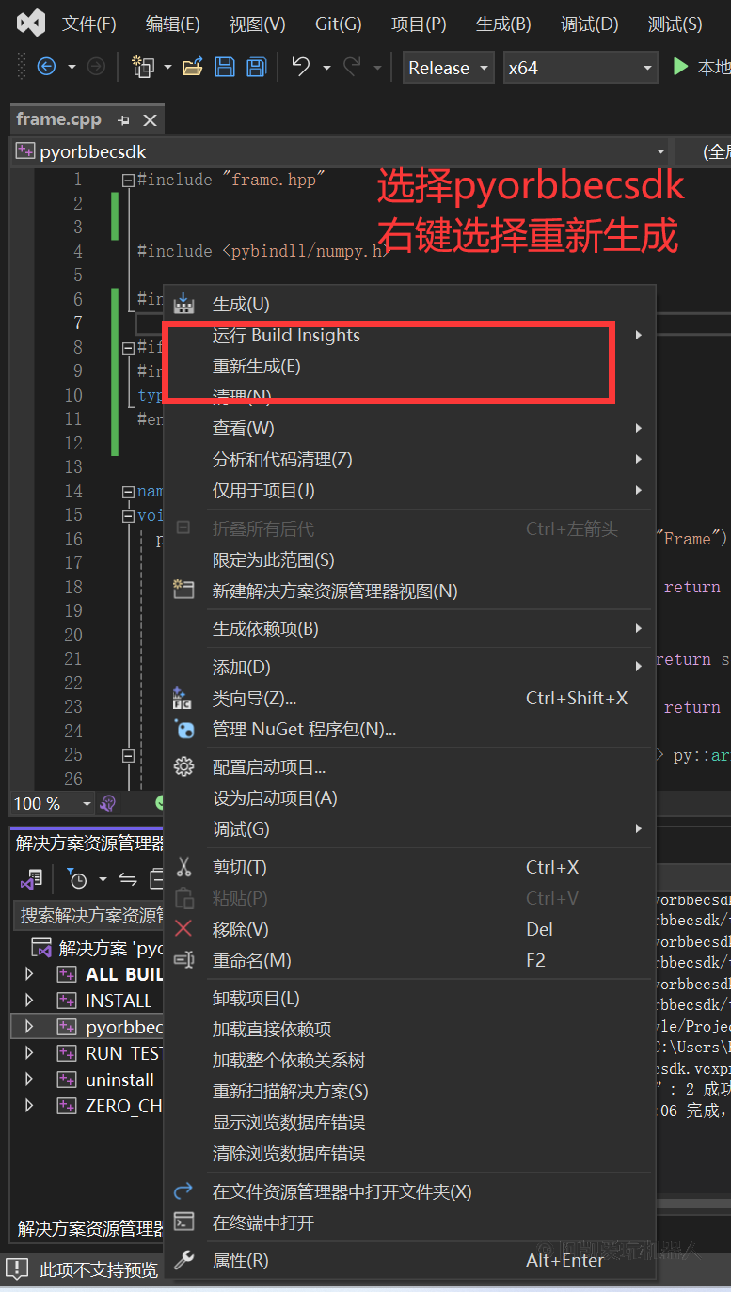Open 分析和代码清理(Z) submenu

coord(410,459)
